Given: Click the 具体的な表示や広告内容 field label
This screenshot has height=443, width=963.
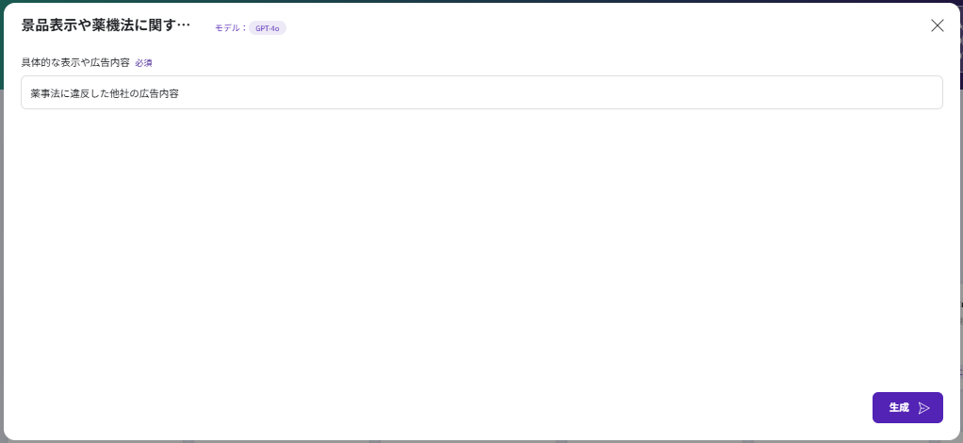Looking at the screenshot, I should coord(75,62).
